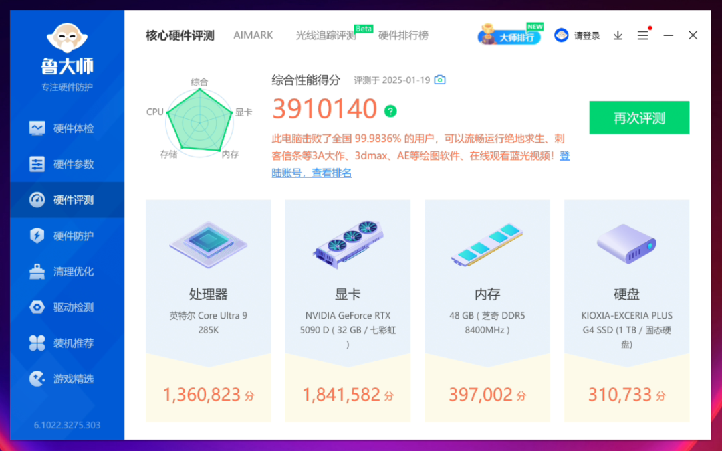Image resolution: width=722 pixels, height=451 pixels.
Task: Click the 综合性能得分 heading
Action: (306, 80)
